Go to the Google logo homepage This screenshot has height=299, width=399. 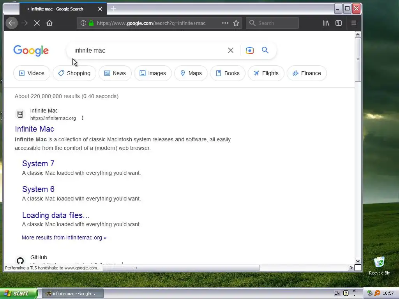click(x=31, y=51)
